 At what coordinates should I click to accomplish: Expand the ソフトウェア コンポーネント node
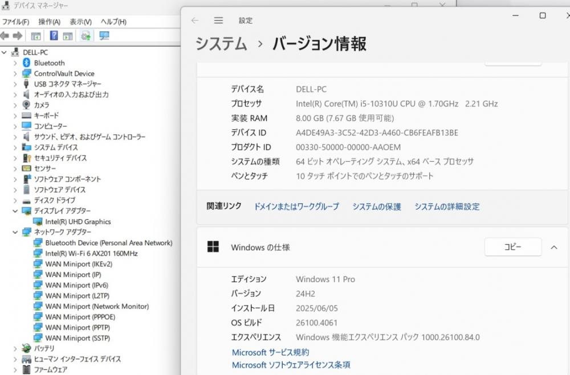[15, 179]
